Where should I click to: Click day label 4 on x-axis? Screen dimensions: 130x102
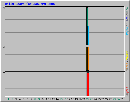[20, 99]
